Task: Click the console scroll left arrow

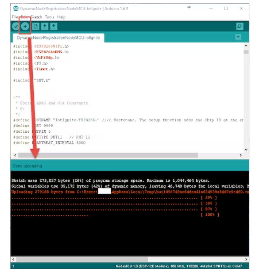Action: pos(13,260)
